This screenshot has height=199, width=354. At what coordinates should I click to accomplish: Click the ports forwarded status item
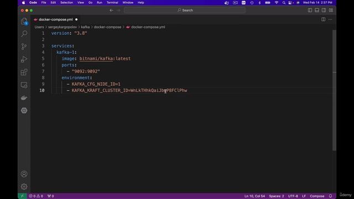[x=50, y=196]
